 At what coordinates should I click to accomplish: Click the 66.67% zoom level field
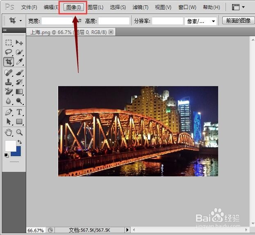(36, 230)
